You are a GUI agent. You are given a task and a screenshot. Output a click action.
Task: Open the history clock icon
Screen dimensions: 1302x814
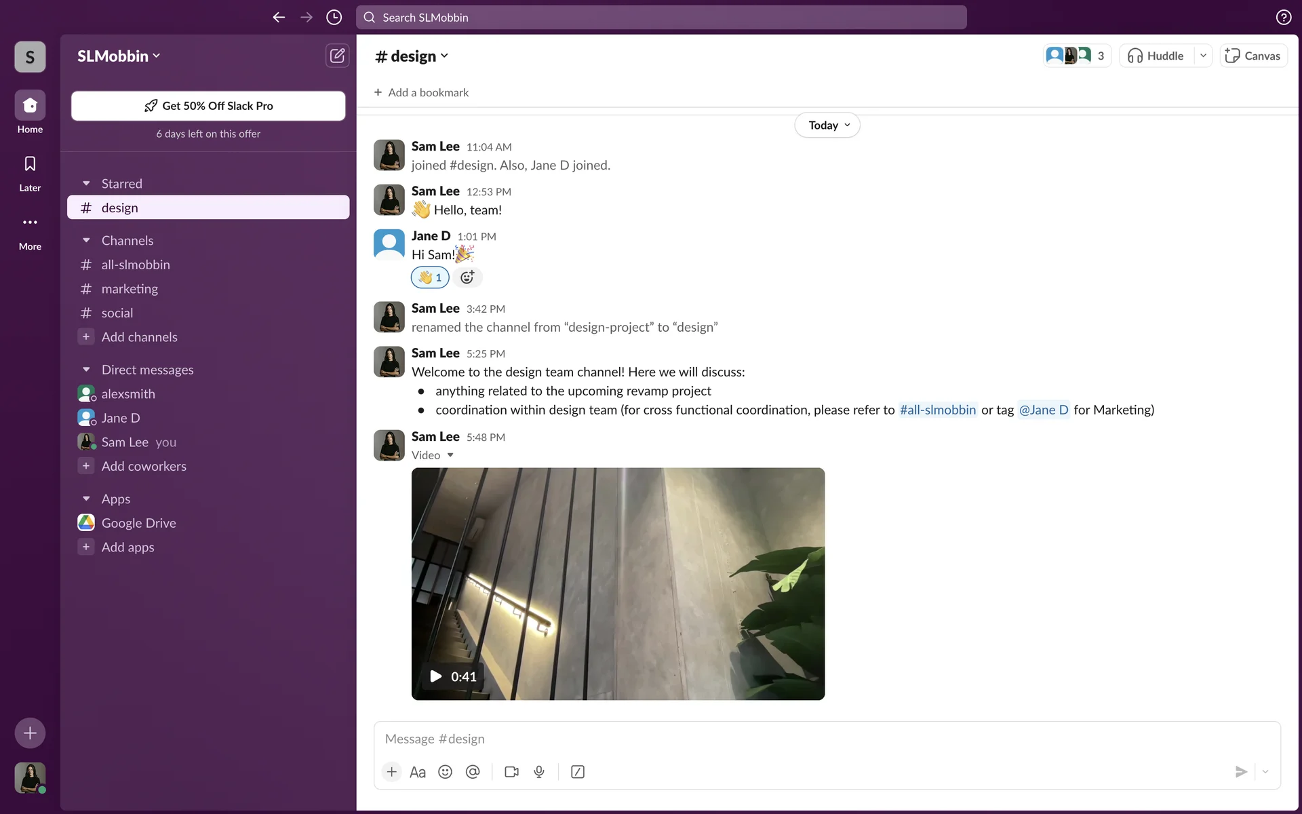coord(334,18)
